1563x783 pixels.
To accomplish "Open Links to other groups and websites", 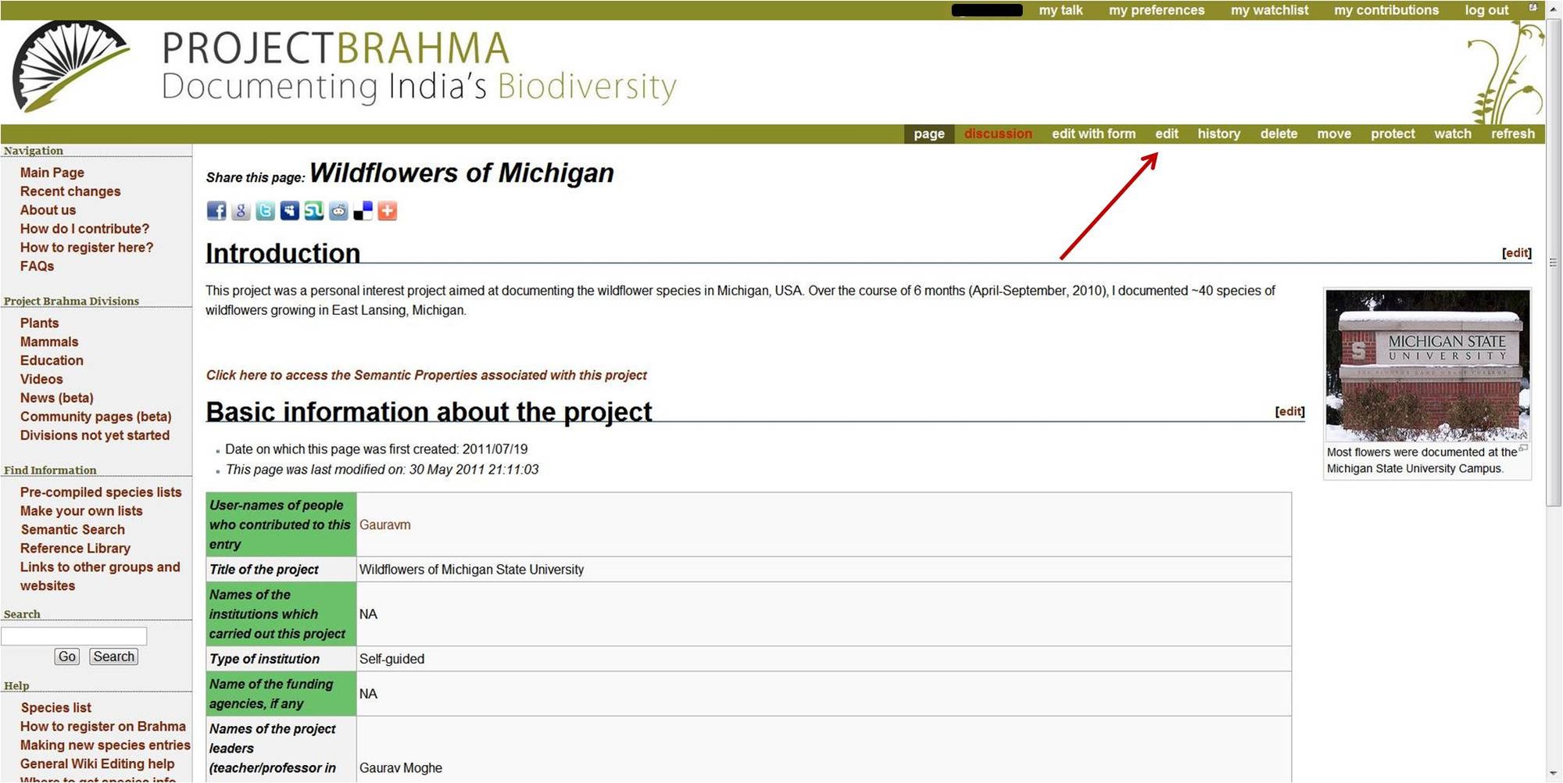I will 100,577.
